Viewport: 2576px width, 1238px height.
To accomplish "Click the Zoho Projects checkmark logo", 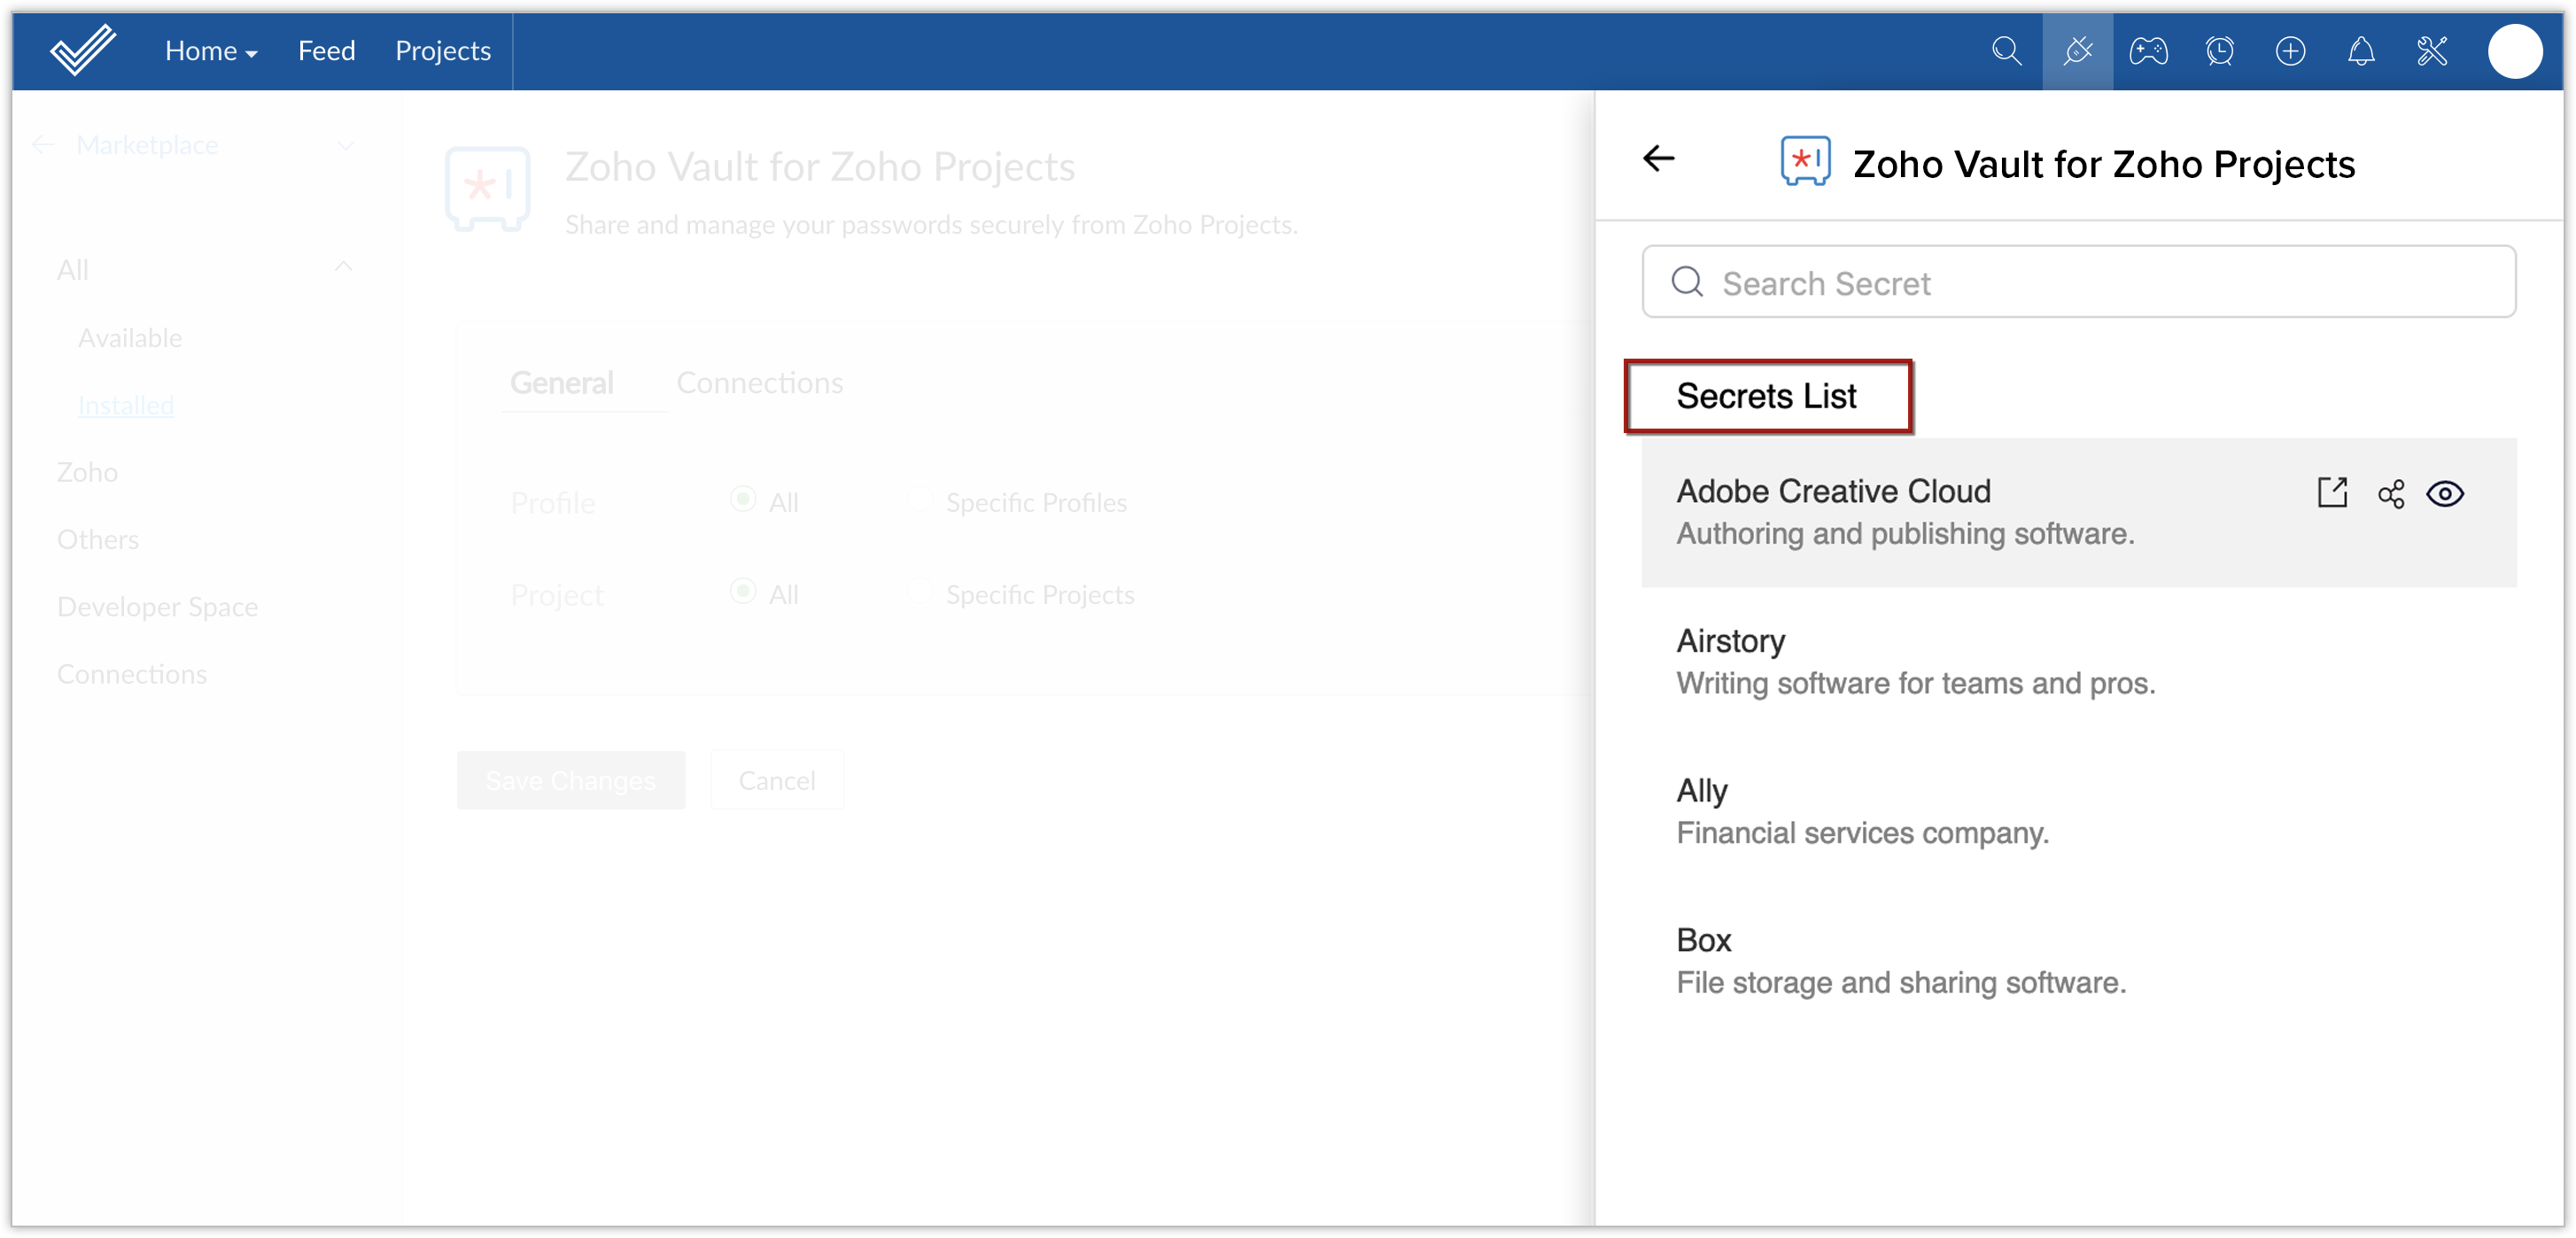I will click(83, 50).
